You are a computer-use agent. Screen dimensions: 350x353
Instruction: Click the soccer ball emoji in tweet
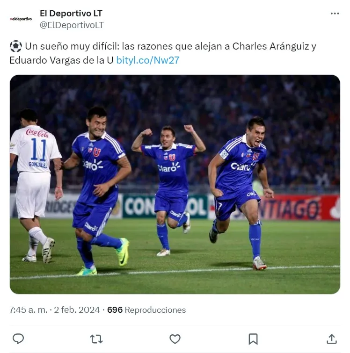(x=16, y=46)
